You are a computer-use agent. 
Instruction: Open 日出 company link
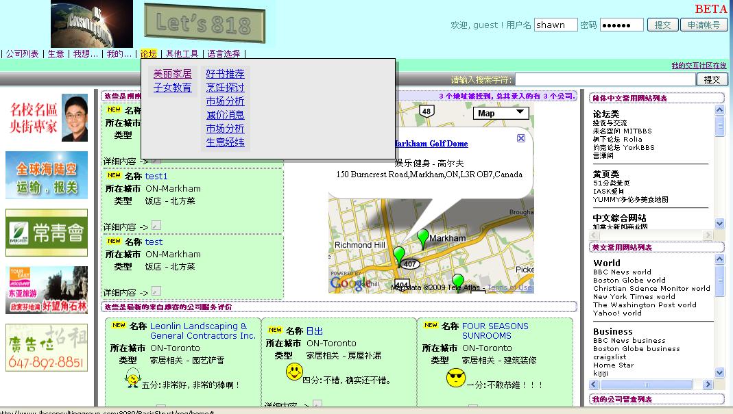315,331
